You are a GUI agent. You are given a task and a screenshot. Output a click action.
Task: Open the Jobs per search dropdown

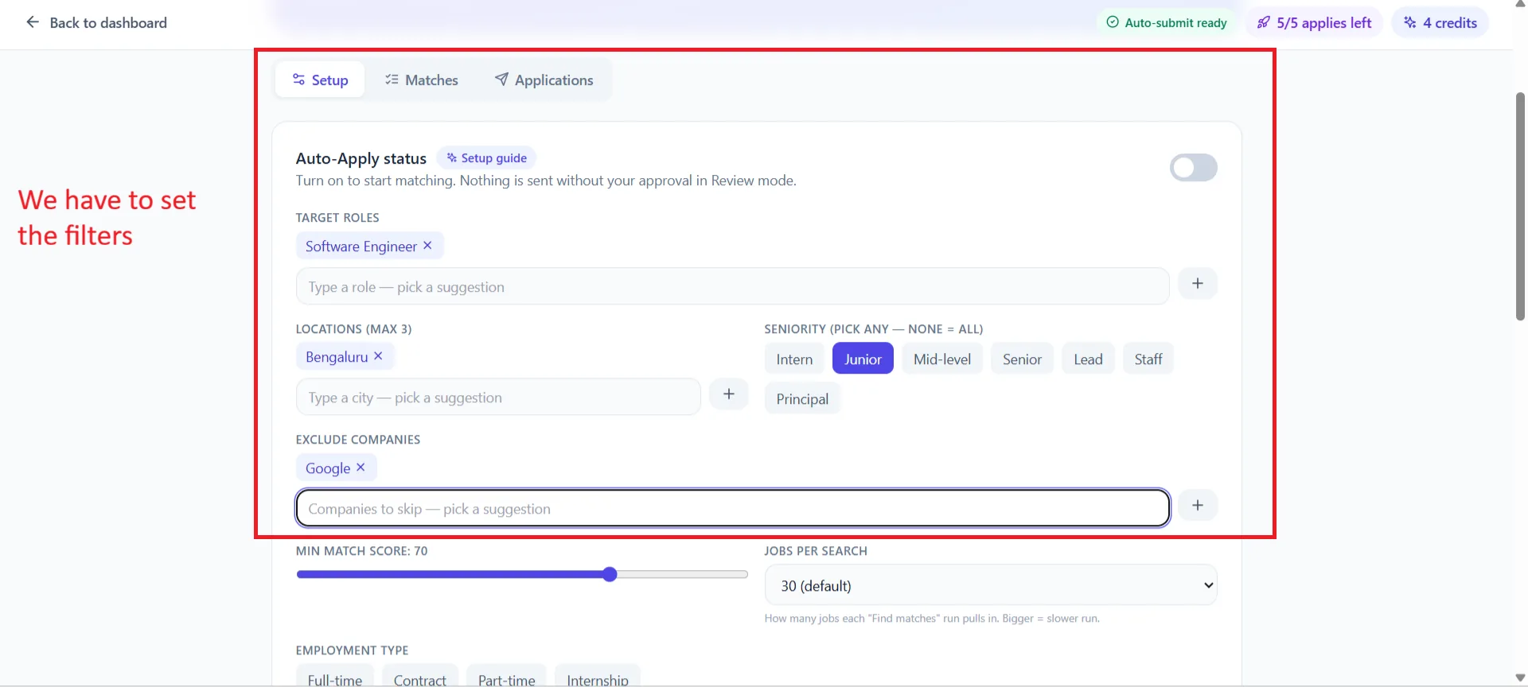click(991, 585)
